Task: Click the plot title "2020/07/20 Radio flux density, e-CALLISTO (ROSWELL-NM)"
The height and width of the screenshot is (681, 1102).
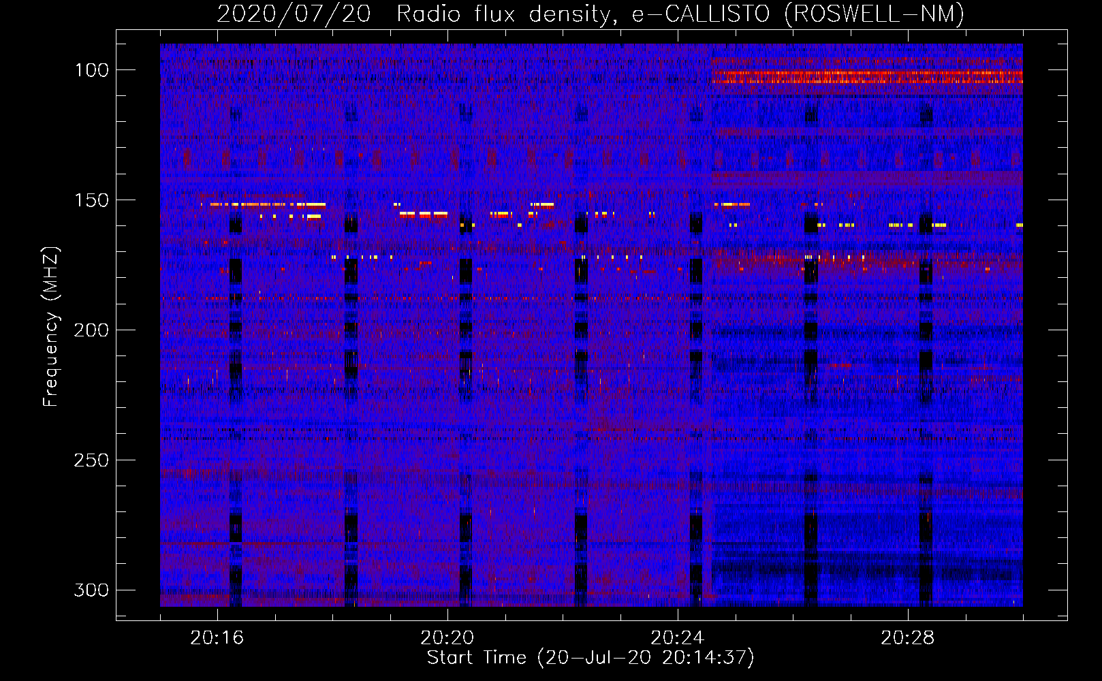Action: (591, 14)
